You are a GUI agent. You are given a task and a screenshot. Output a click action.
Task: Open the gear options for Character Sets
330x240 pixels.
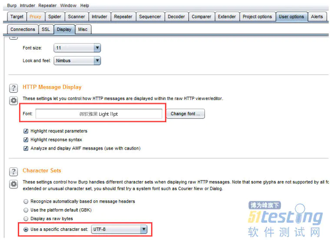pos(13,184)
